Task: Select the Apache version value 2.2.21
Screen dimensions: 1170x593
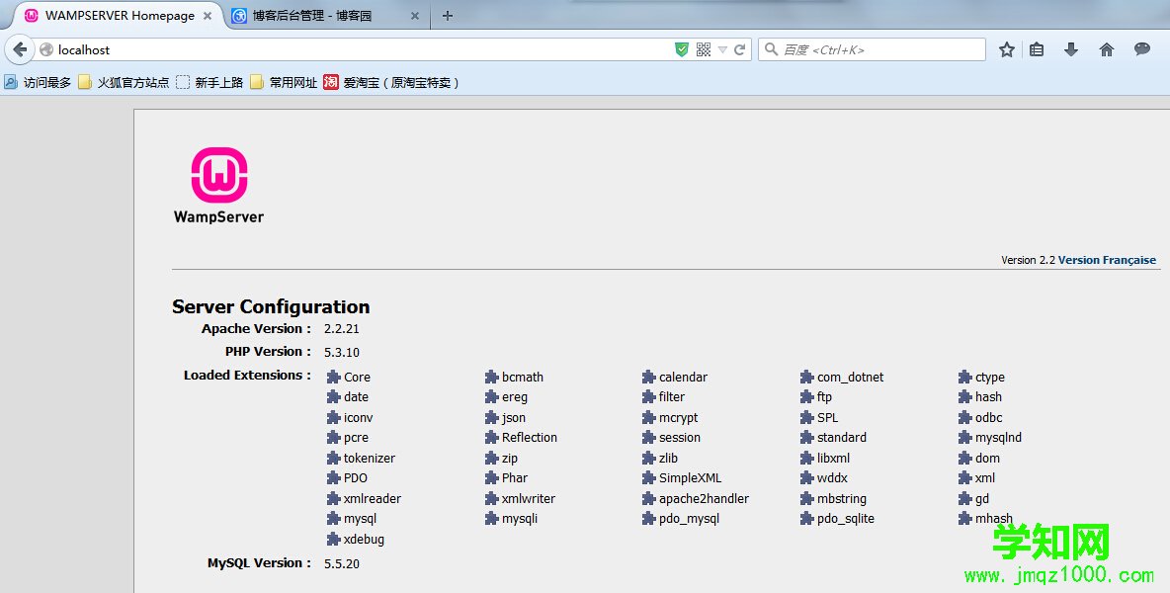Action: [x=342, y=329]
